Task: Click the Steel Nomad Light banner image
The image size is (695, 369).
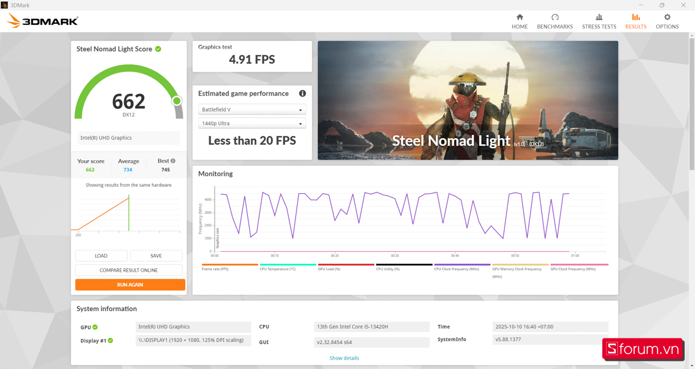Action: coord(468,100)
